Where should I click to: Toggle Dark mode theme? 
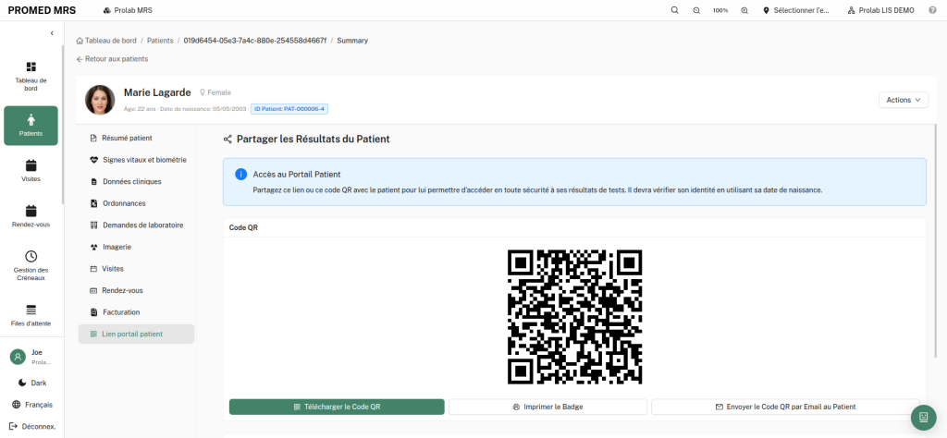click(32, 383)
